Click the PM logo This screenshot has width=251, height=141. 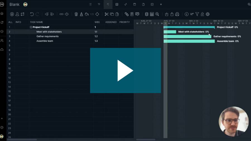click(x=2, y=4)
